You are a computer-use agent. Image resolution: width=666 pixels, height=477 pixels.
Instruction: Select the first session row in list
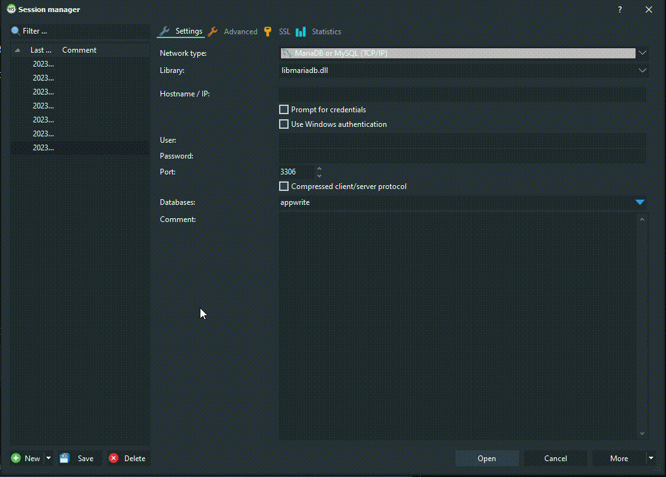point(80,63)
